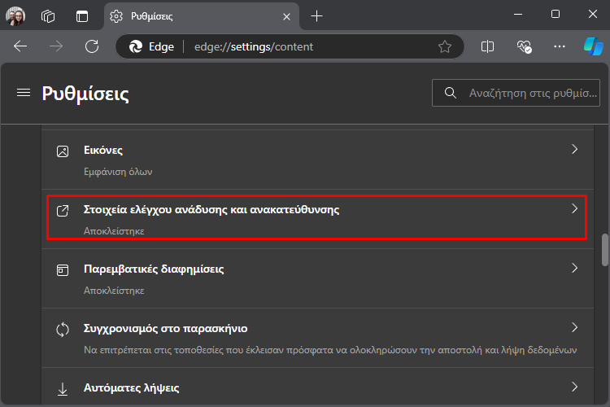
Task: Toggle vertical tabs actions menu icon
Action: 82,16
